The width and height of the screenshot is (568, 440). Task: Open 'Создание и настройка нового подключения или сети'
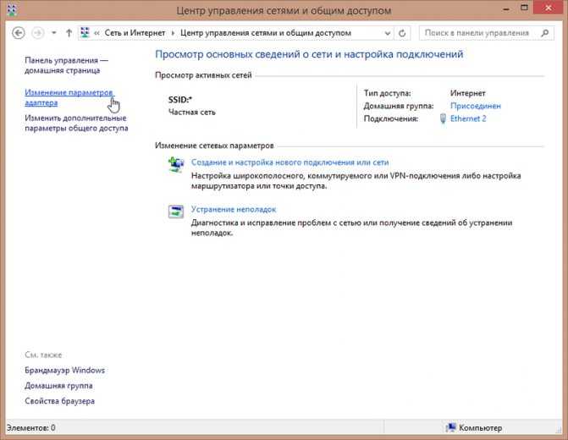coord(290,162)
